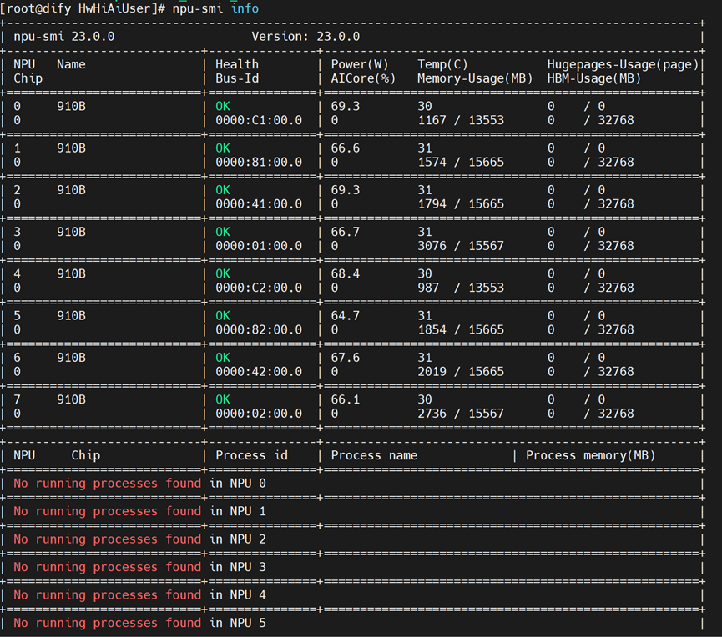
Task: Click bus id 0000:42:00.0
Action: pyautogui.click(x=259, y=372)
